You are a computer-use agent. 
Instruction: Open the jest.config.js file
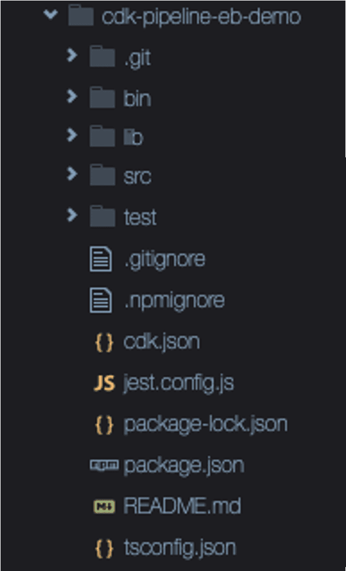179,384
